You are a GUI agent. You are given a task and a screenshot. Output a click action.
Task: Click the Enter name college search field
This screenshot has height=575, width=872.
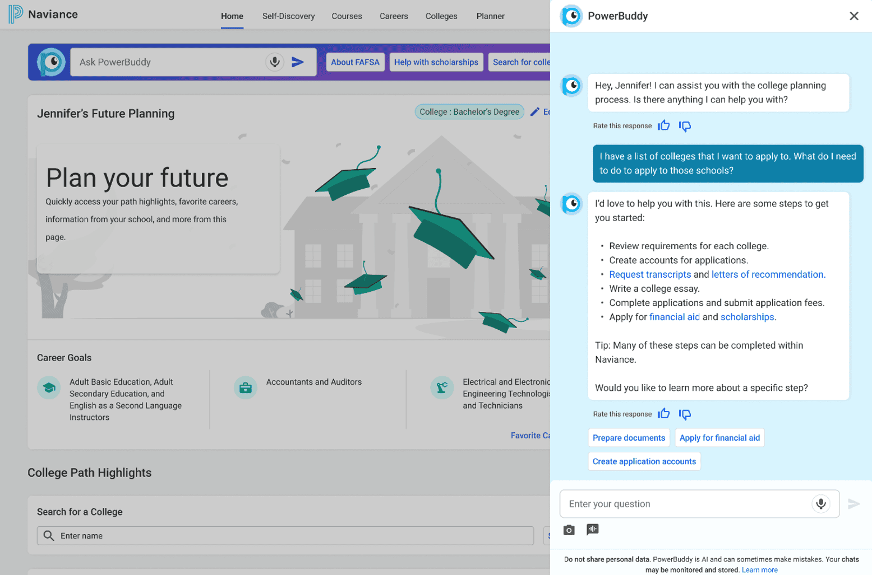tap(285, 536)
